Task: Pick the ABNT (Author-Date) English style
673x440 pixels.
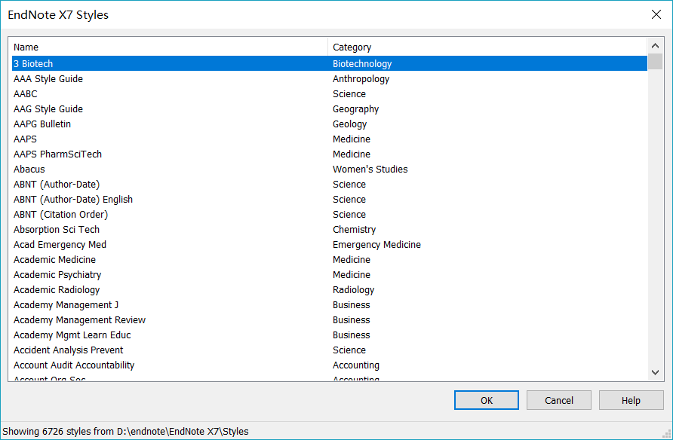Action: 329,199
